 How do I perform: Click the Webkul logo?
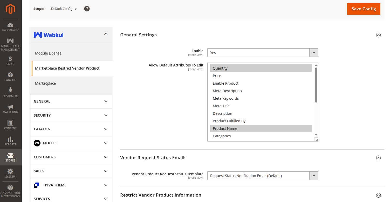[49, 35]
